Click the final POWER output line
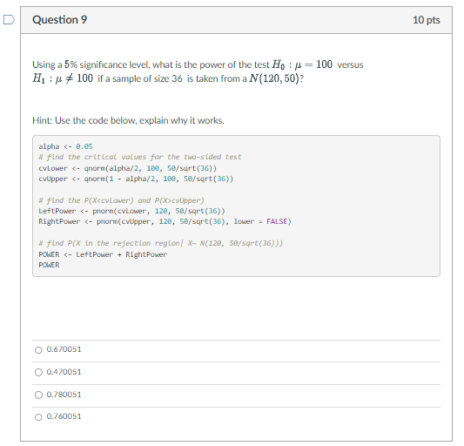 [49, 265]
